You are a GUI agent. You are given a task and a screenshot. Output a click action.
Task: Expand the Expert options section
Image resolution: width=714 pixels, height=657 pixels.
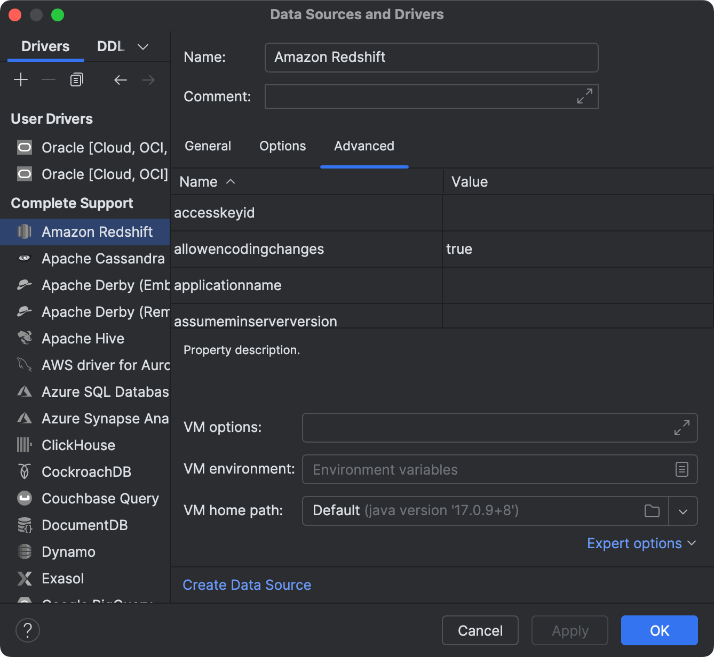[641, 543]
